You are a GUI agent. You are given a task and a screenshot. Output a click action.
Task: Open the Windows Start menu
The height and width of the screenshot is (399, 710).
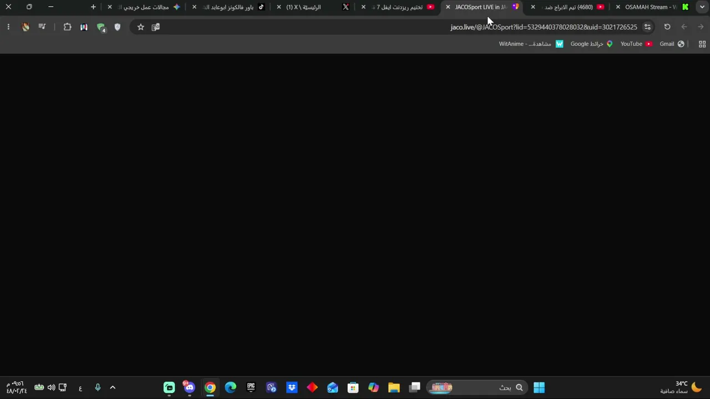[539, 387]
